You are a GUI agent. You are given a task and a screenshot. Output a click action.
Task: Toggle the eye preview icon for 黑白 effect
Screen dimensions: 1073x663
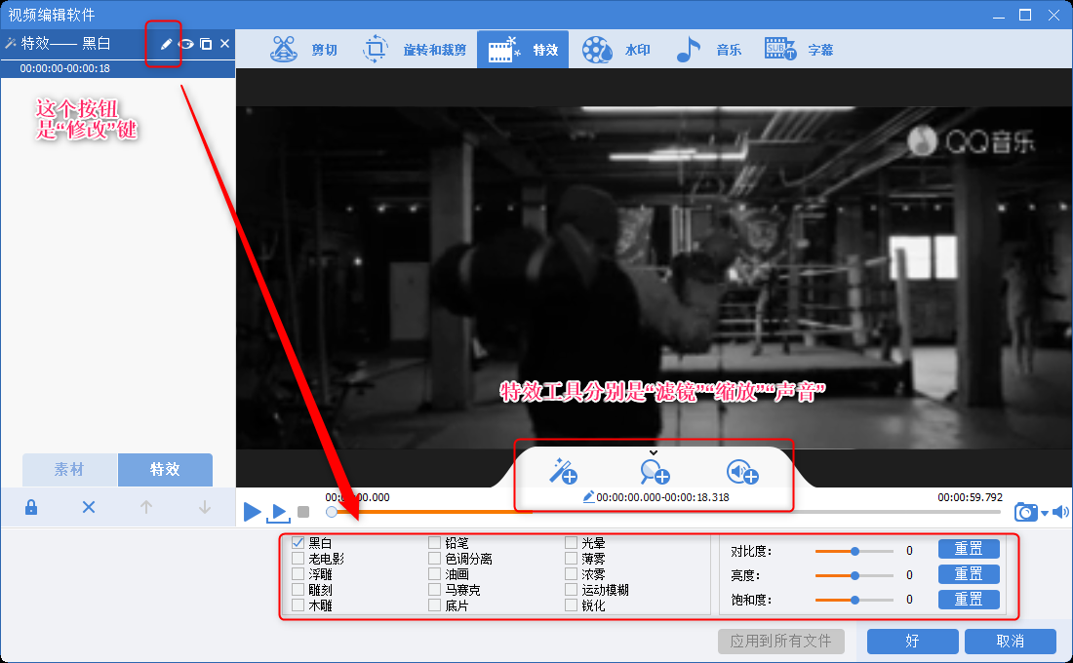pos(186,45)
